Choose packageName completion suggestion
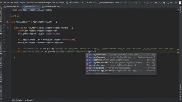Image resolution: width=182 pixels, height=102 pixels. [x=121, y=60]
